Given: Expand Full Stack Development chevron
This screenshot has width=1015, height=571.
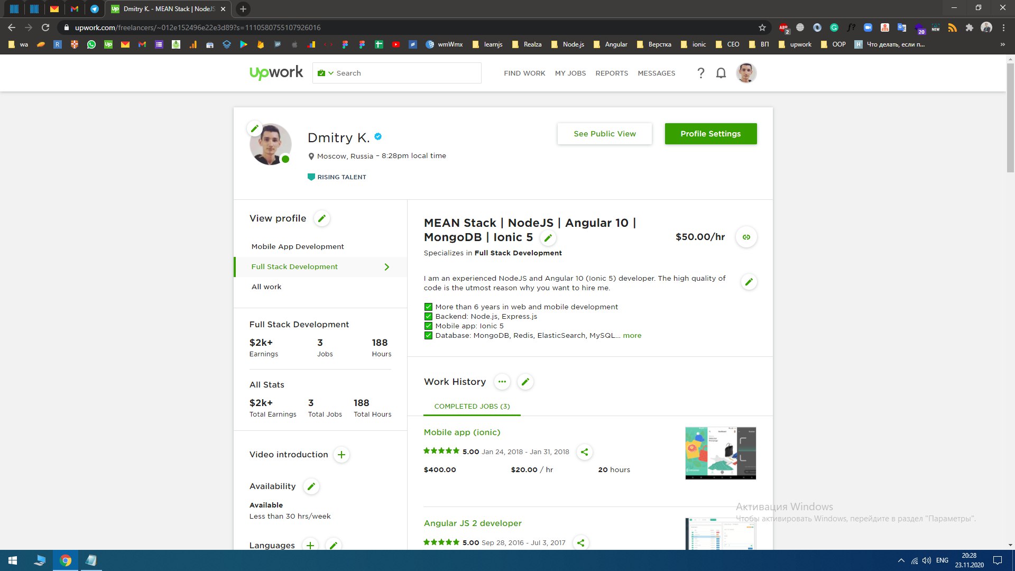Looking at the screenshot, I should coord(386,267).
